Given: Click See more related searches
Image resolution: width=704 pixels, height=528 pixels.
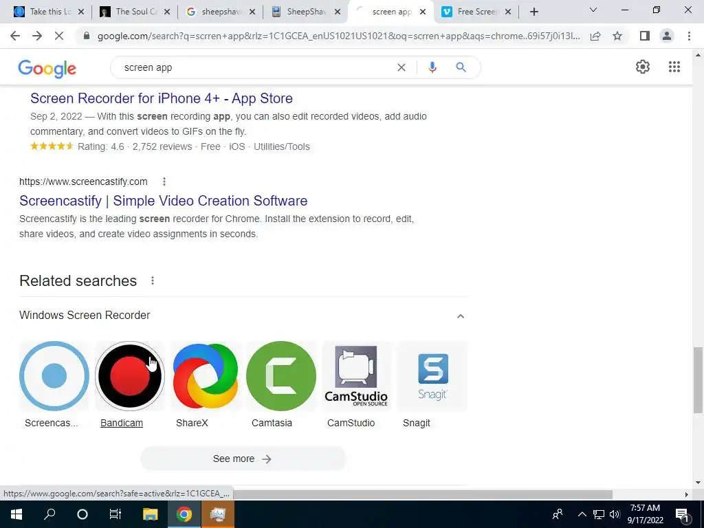Looking at the screenshot, I should point(243,459).
